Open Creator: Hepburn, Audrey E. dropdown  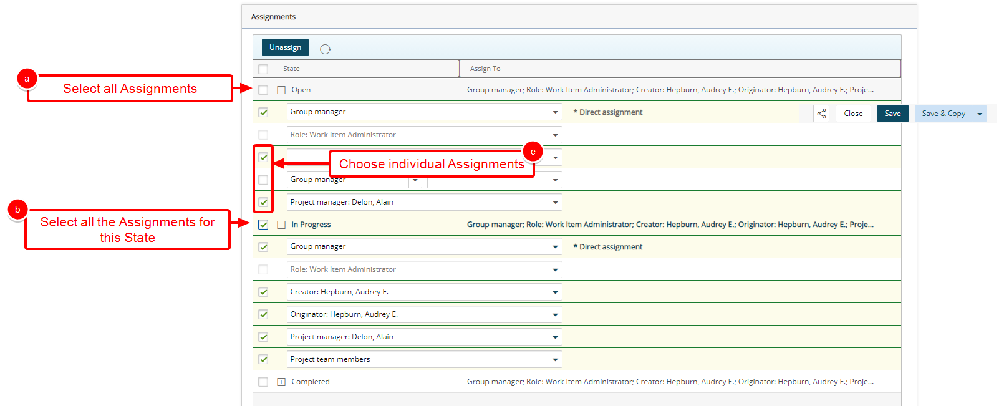555,292
